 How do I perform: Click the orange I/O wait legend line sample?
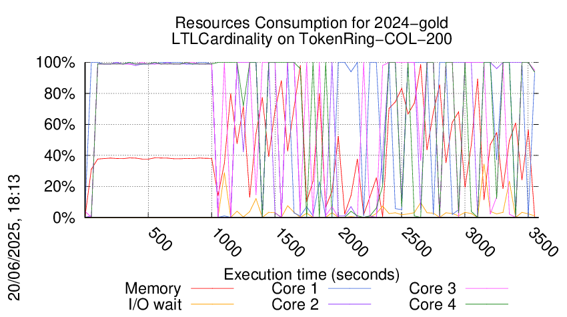(x=212, y=304)
